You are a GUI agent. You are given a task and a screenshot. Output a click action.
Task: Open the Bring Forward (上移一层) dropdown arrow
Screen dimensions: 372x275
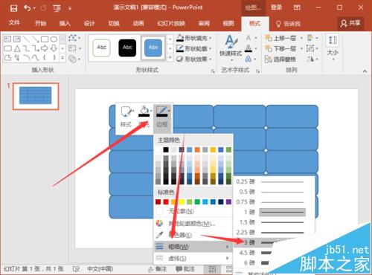[x=301, y=38]
